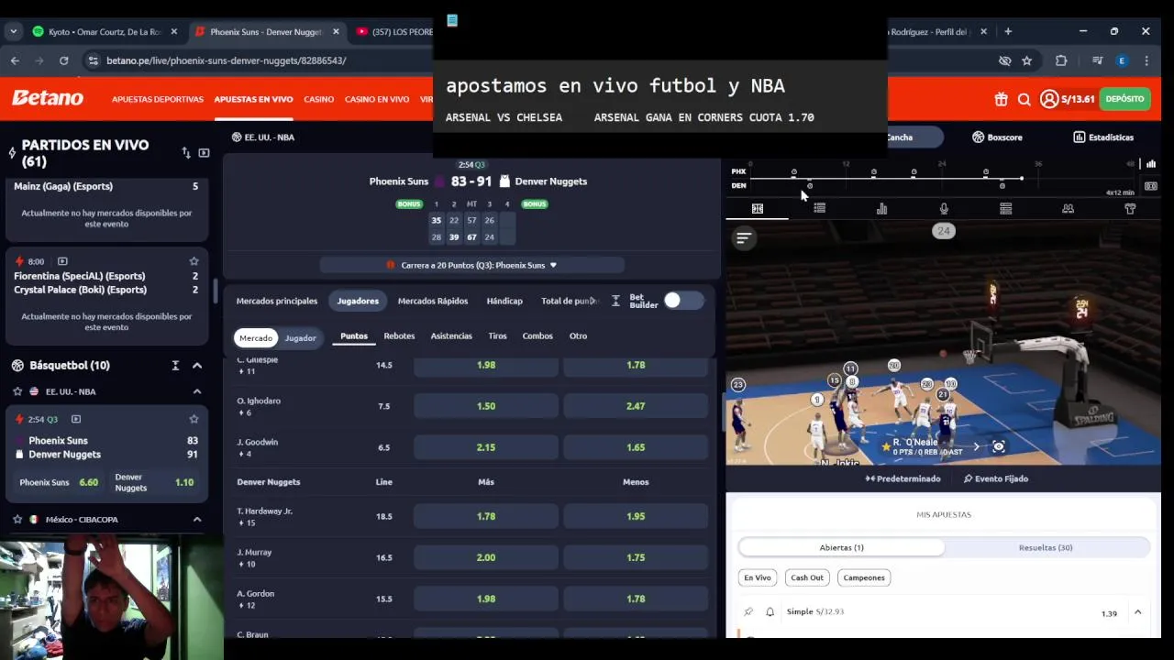Collapse the Simple bet details chevron

tap(1137, 612)
